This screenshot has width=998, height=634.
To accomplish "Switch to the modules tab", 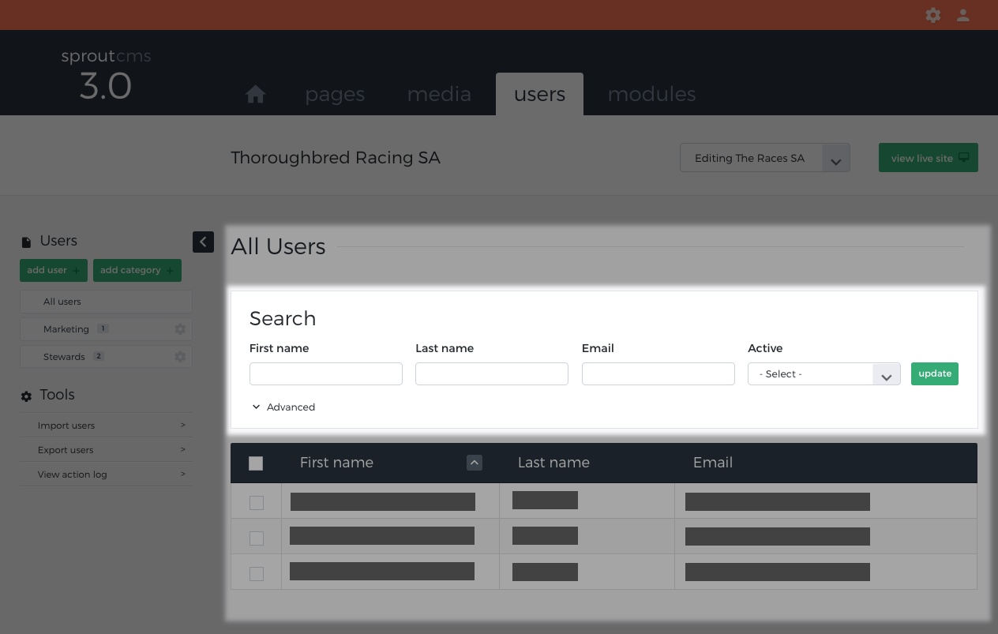I will pos(651,95).
